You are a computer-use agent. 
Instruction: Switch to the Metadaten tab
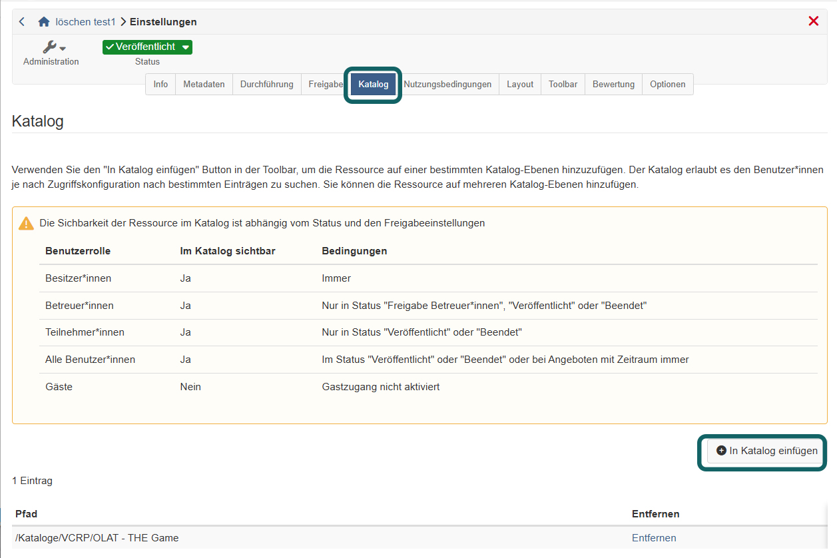tap(204, 85)
